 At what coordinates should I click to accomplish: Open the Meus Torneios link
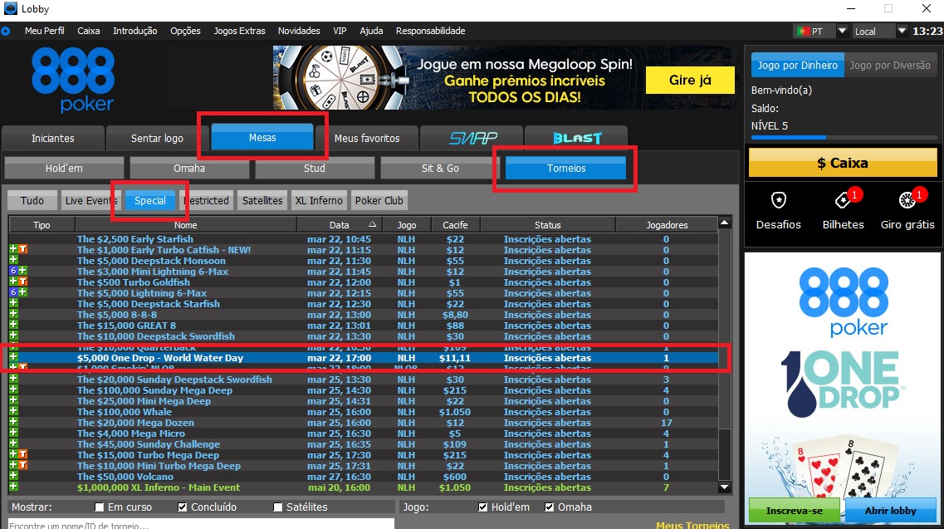[692, 525]
